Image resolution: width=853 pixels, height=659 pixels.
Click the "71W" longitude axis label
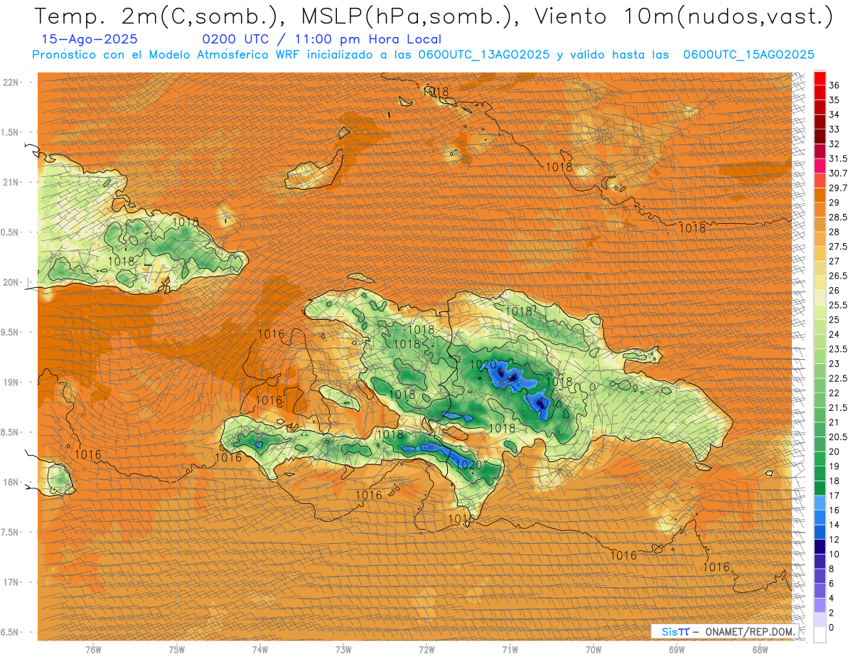click(x=510, y=650)
